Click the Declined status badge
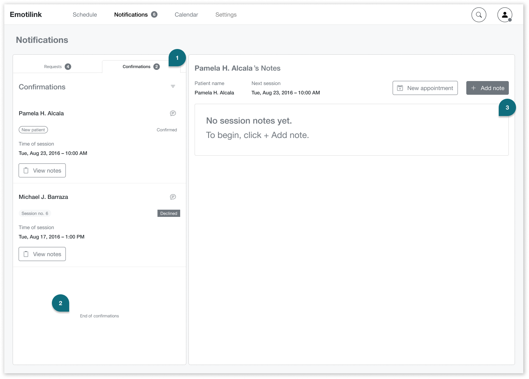Screen dimensions: 529x379 click(168, 213)
